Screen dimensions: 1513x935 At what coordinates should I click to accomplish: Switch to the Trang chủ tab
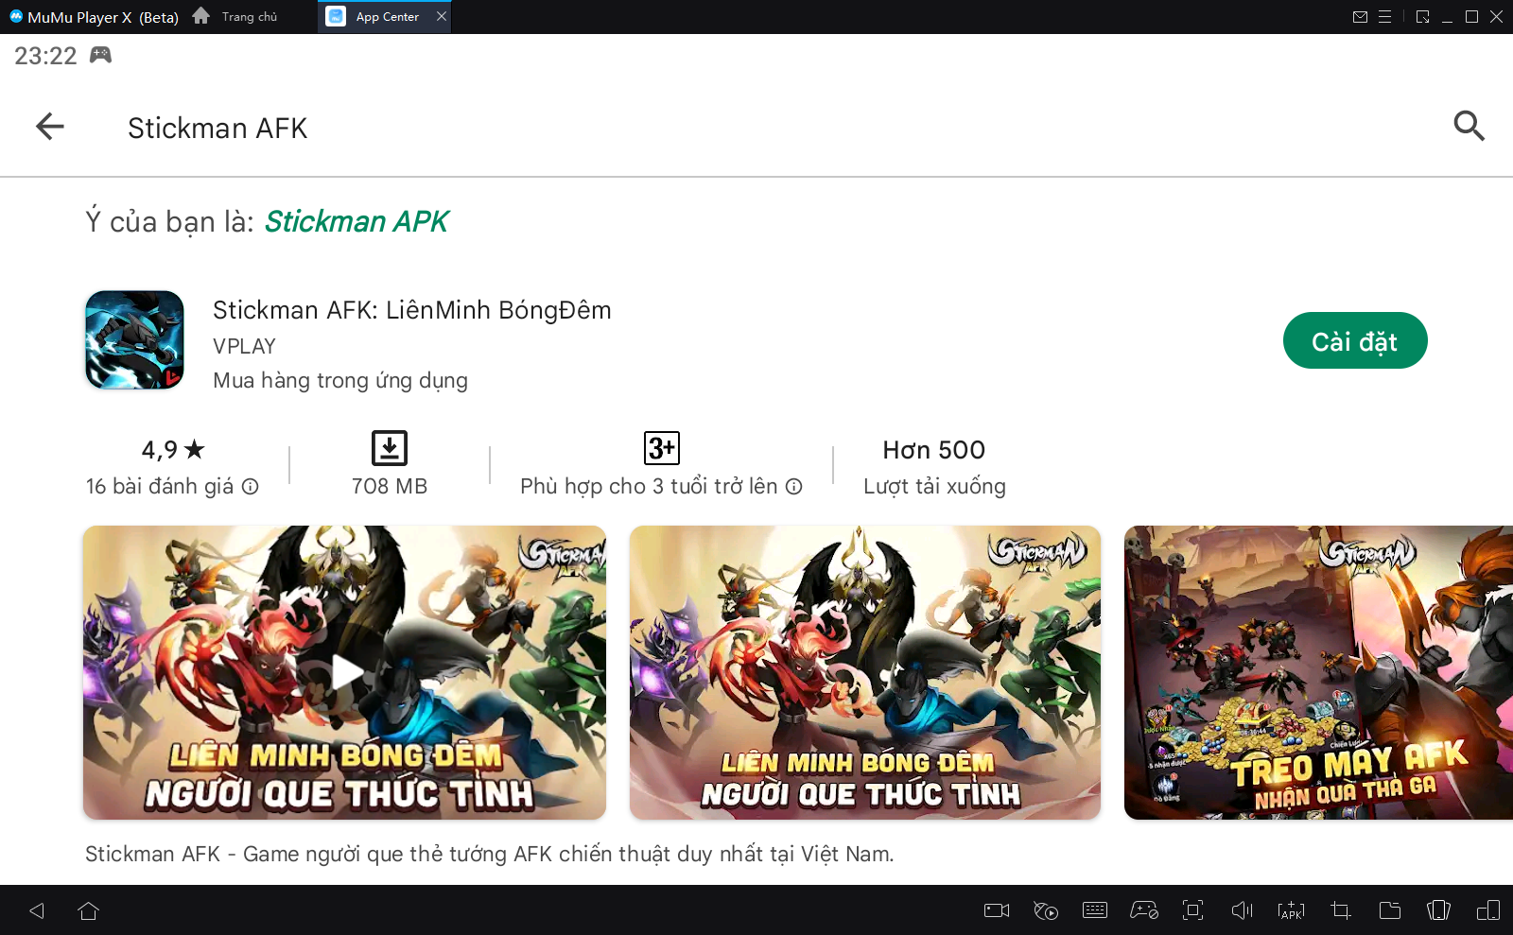[238, 17]
